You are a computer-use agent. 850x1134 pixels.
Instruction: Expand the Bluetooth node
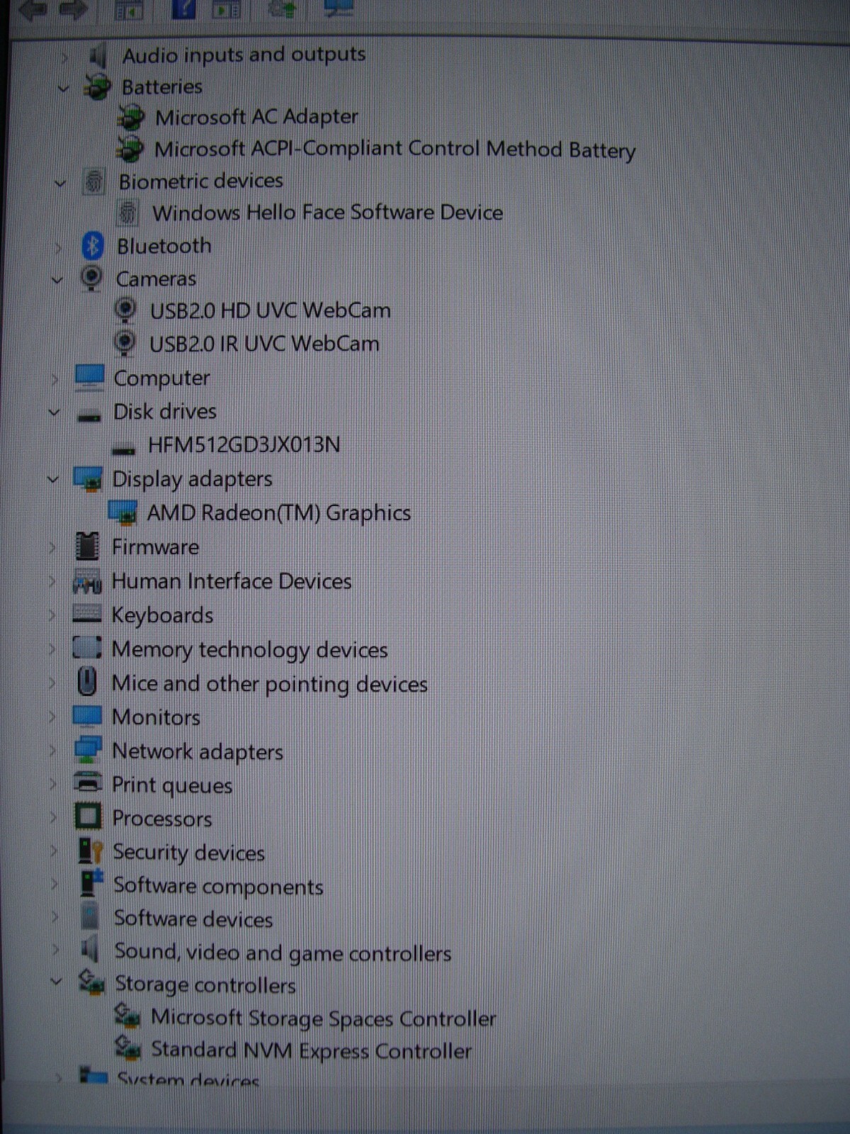[x=59, y=247]
